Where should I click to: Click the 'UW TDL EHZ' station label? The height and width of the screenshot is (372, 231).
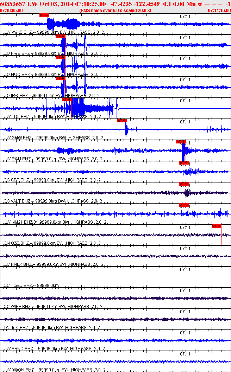pos(17,117)
